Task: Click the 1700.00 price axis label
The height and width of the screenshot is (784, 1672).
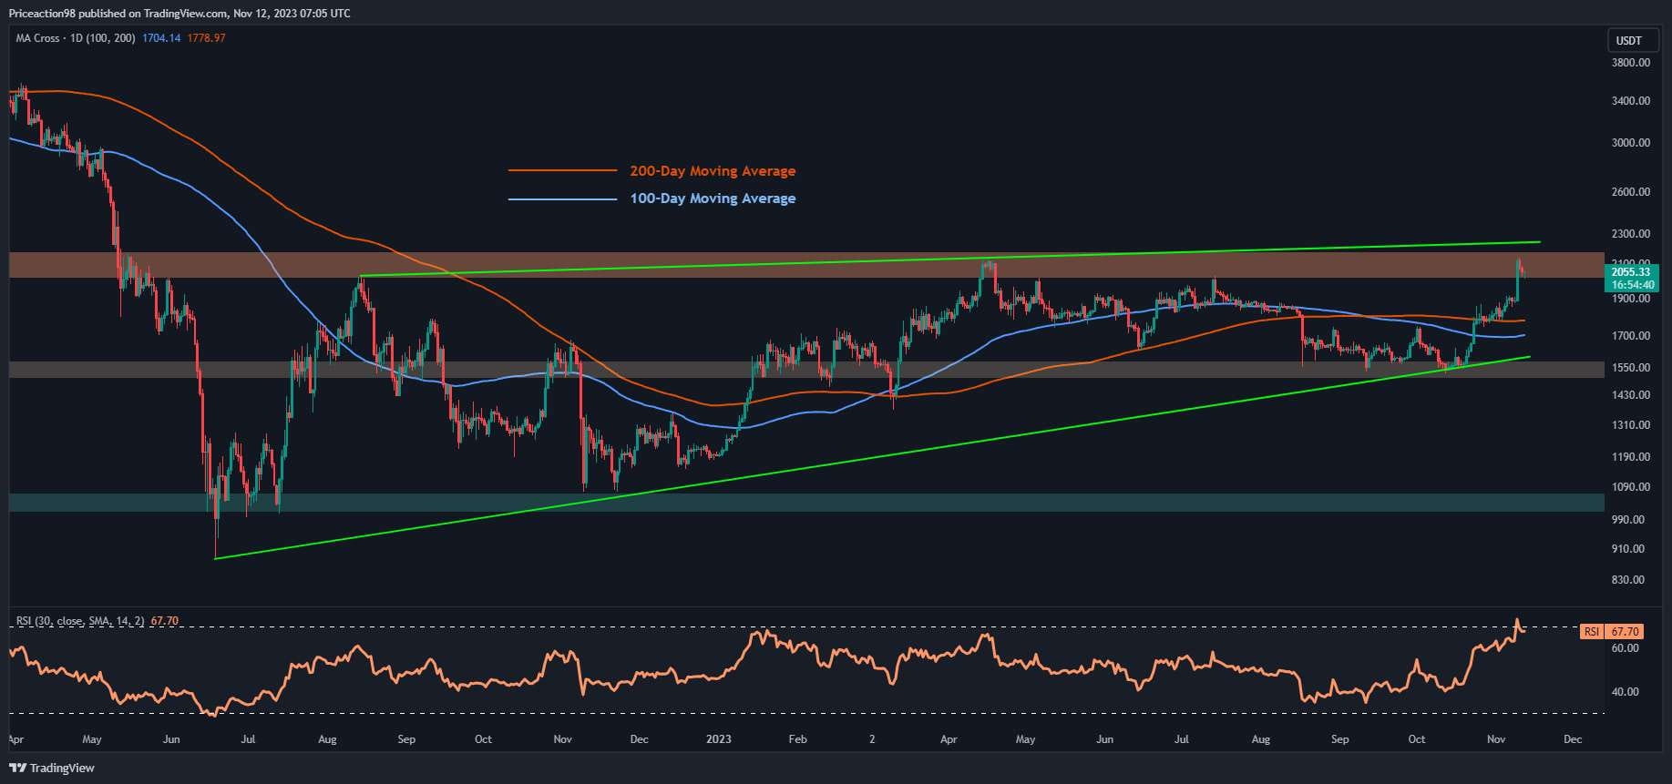Action: click(1631, 336)
